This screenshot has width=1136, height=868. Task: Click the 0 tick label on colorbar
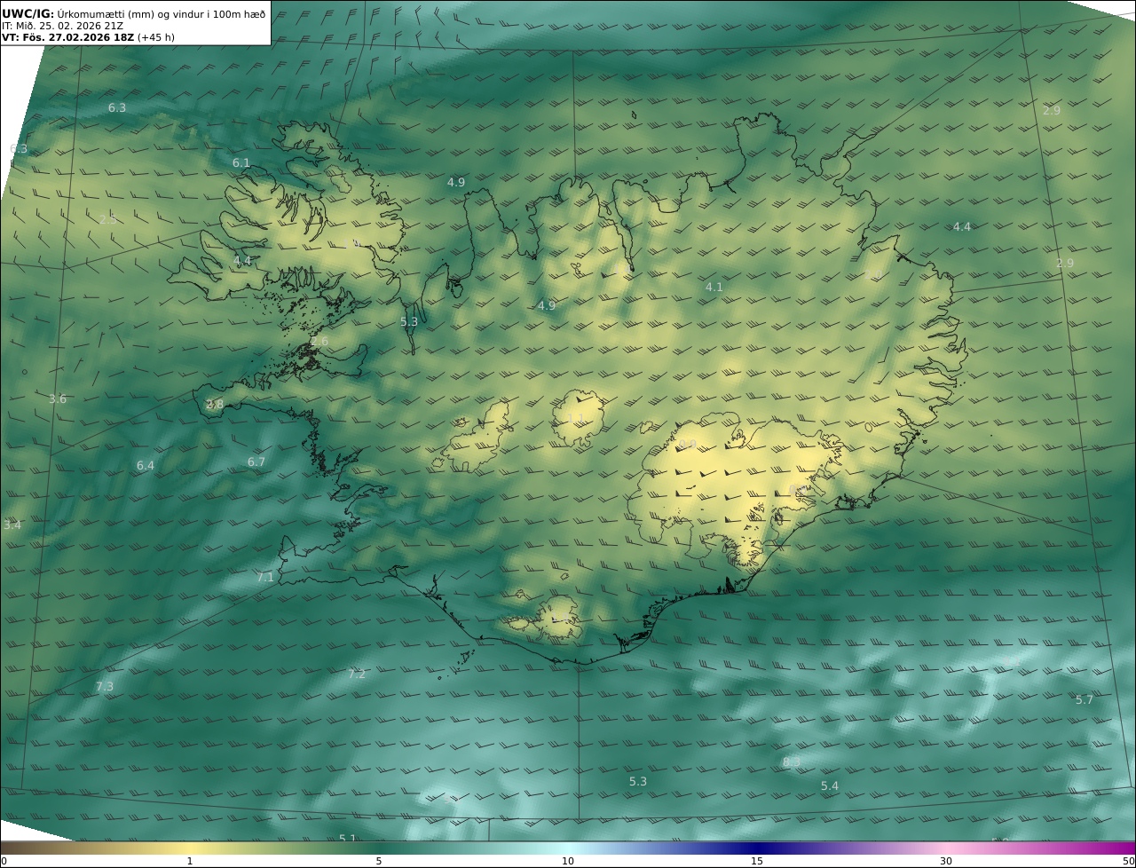pyautogui.click(x=4, y=861)
